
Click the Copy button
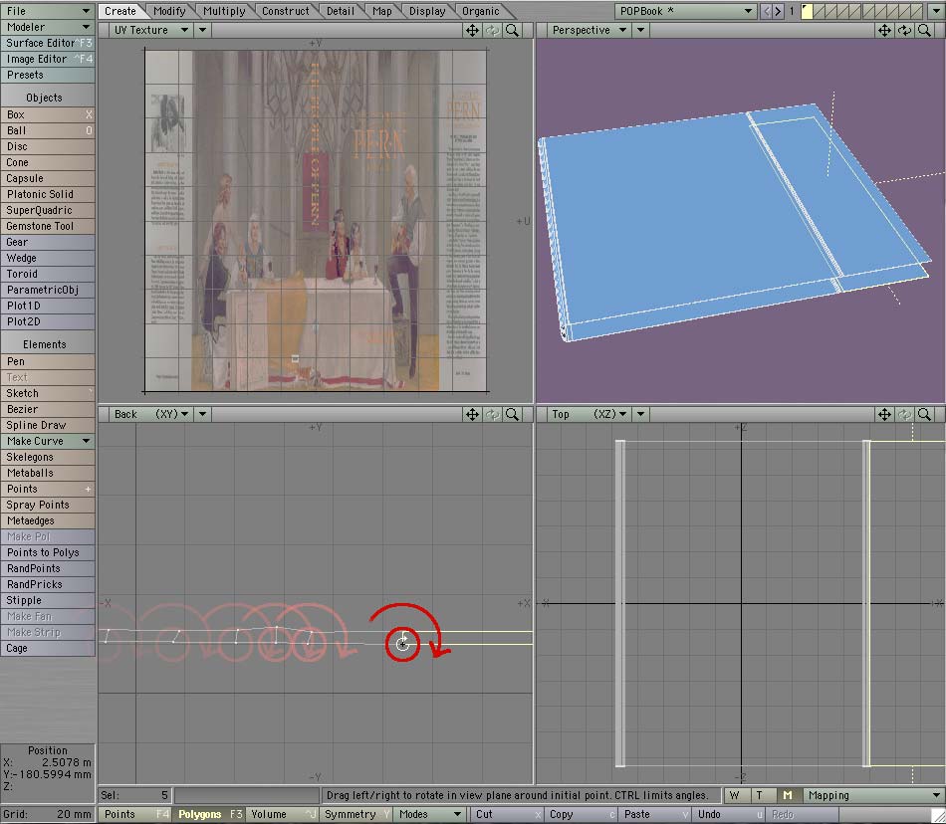coord(580,814)
